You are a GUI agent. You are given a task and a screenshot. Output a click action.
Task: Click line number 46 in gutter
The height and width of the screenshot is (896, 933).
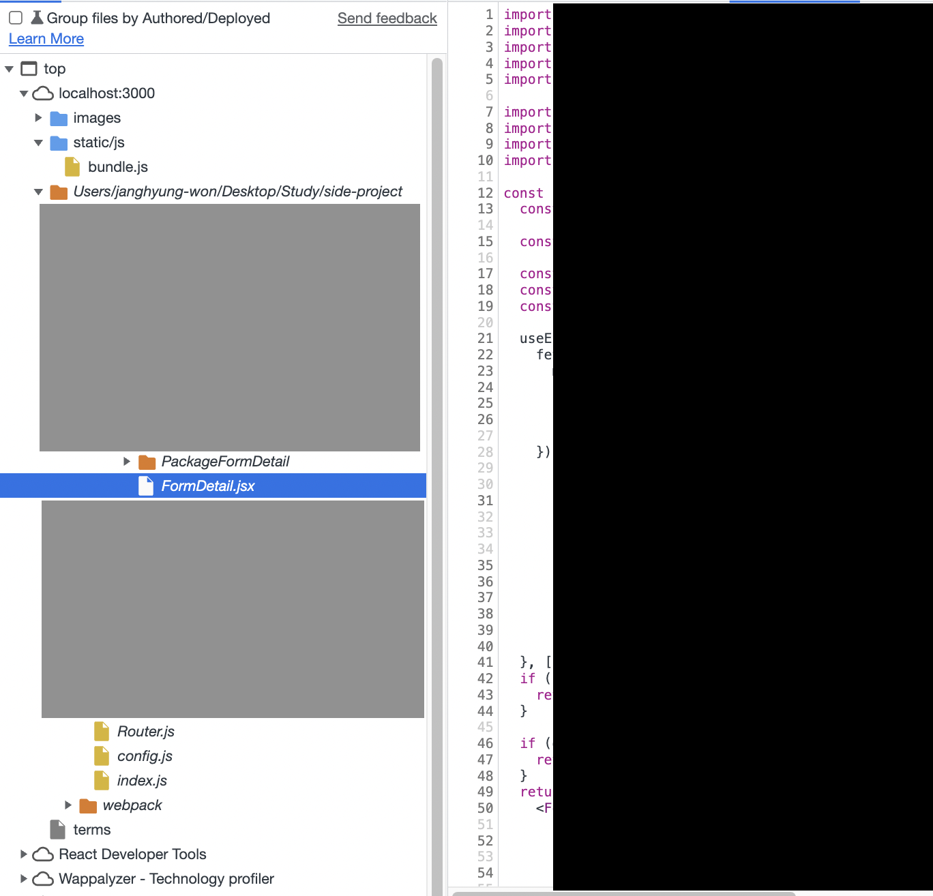(x=485, y=743)
